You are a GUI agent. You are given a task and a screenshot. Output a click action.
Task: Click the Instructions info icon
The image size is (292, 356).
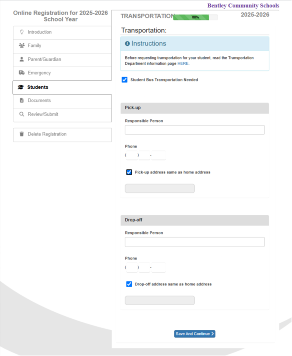[x=127, y=44]
